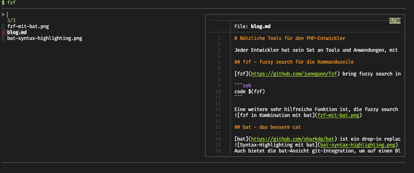Click the heading fzf - fuzzy search für die Kommandozeile

click(x=294, y=62)
